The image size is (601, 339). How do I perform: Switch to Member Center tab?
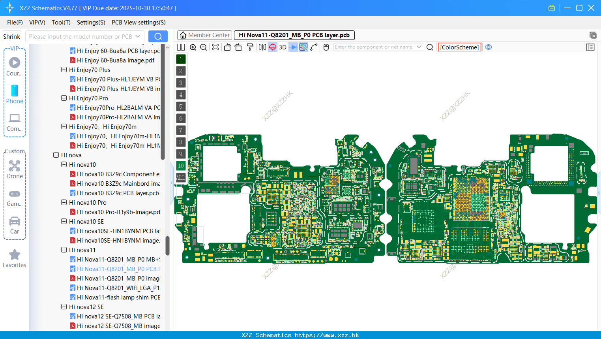point(204,35)
